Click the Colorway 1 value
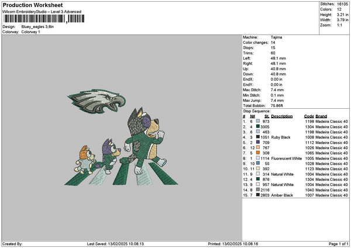 tap(30, 32)
